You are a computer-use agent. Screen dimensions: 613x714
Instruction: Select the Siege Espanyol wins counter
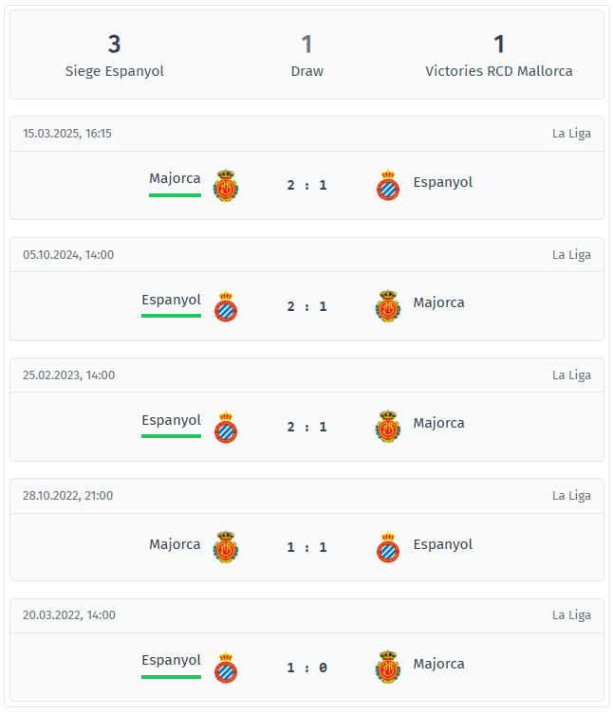[x=115, y=57]
